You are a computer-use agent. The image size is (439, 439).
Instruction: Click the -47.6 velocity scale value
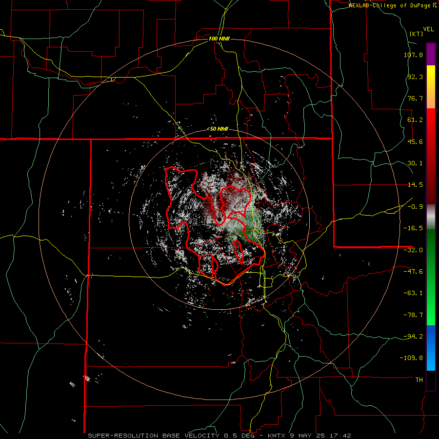tap(413, 272)
